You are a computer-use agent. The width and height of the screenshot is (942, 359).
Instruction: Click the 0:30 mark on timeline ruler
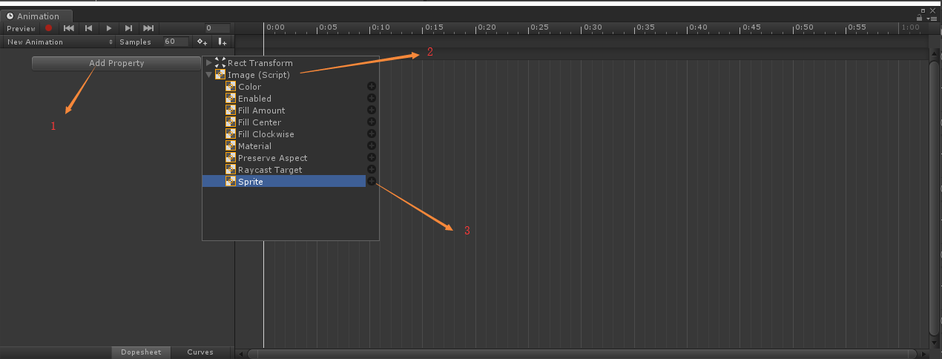593,27
